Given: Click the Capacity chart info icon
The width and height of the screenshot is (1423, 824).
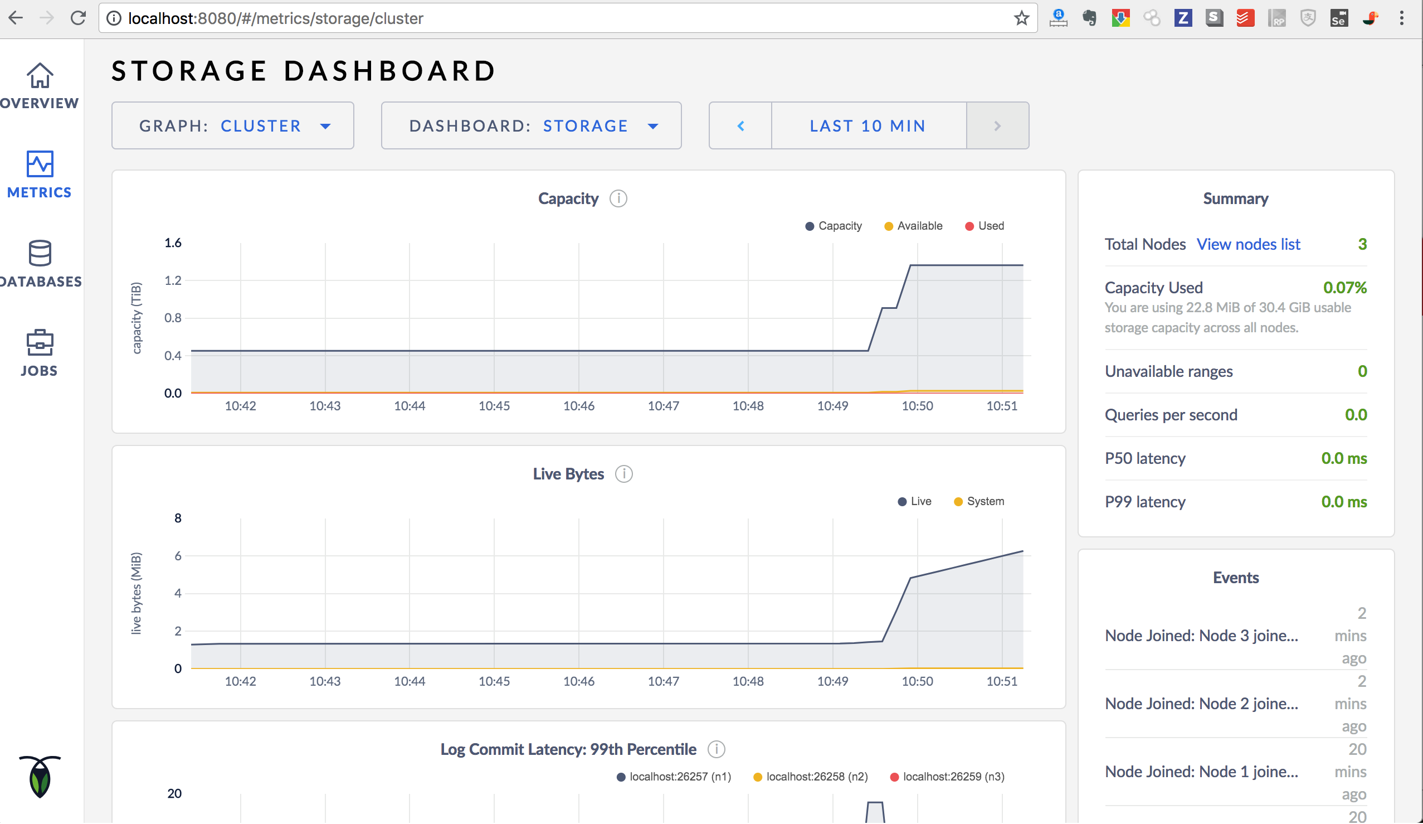Looking at the screenshot, I should (618, 199).
